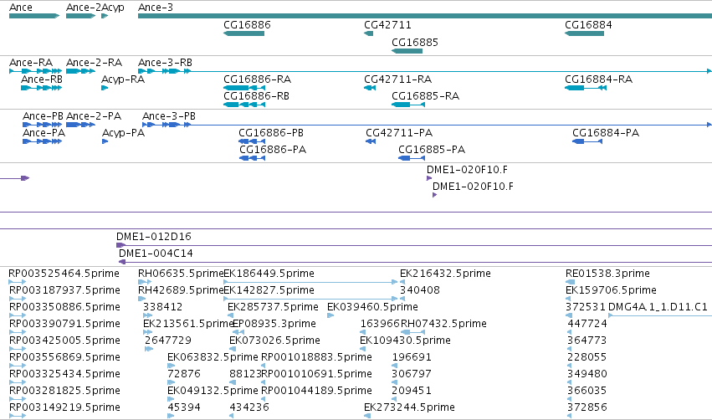Click the RE01538.3prime EST label
Image resolution: width=712 pixels, height=420 pixels.
(x=607, y=274)
